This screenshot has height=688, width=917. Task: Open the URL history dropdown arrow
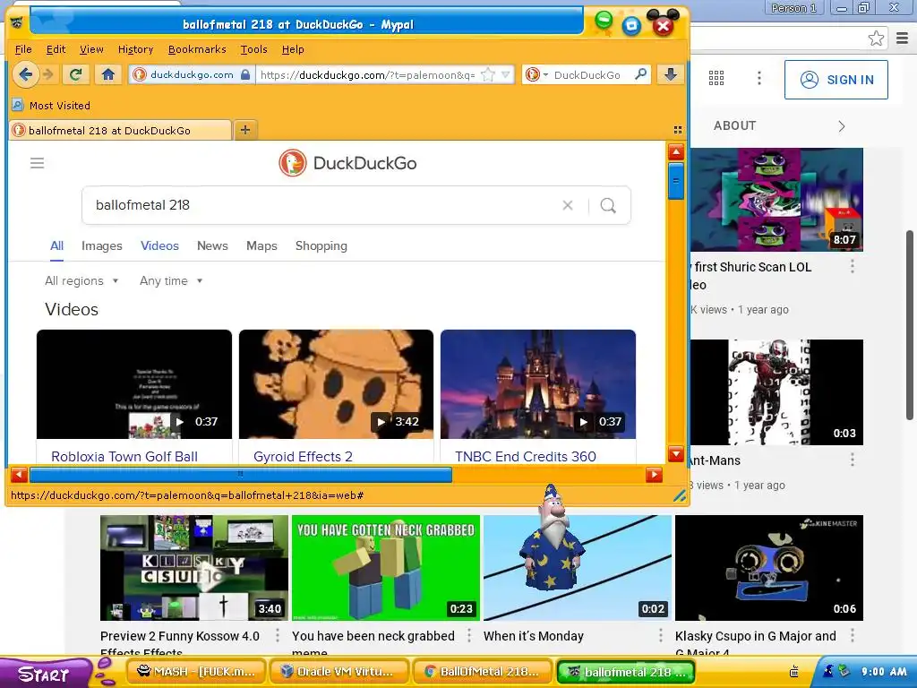[x=506, y=75]
